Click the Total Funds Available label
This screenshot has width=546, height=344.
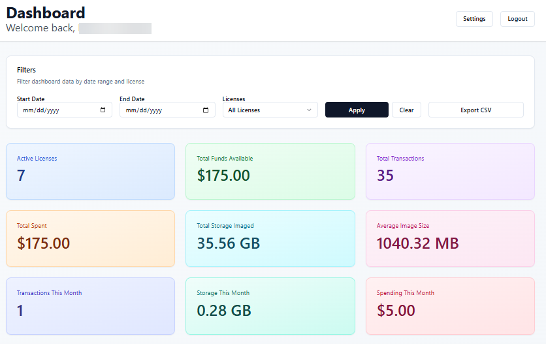pos(225,159)
